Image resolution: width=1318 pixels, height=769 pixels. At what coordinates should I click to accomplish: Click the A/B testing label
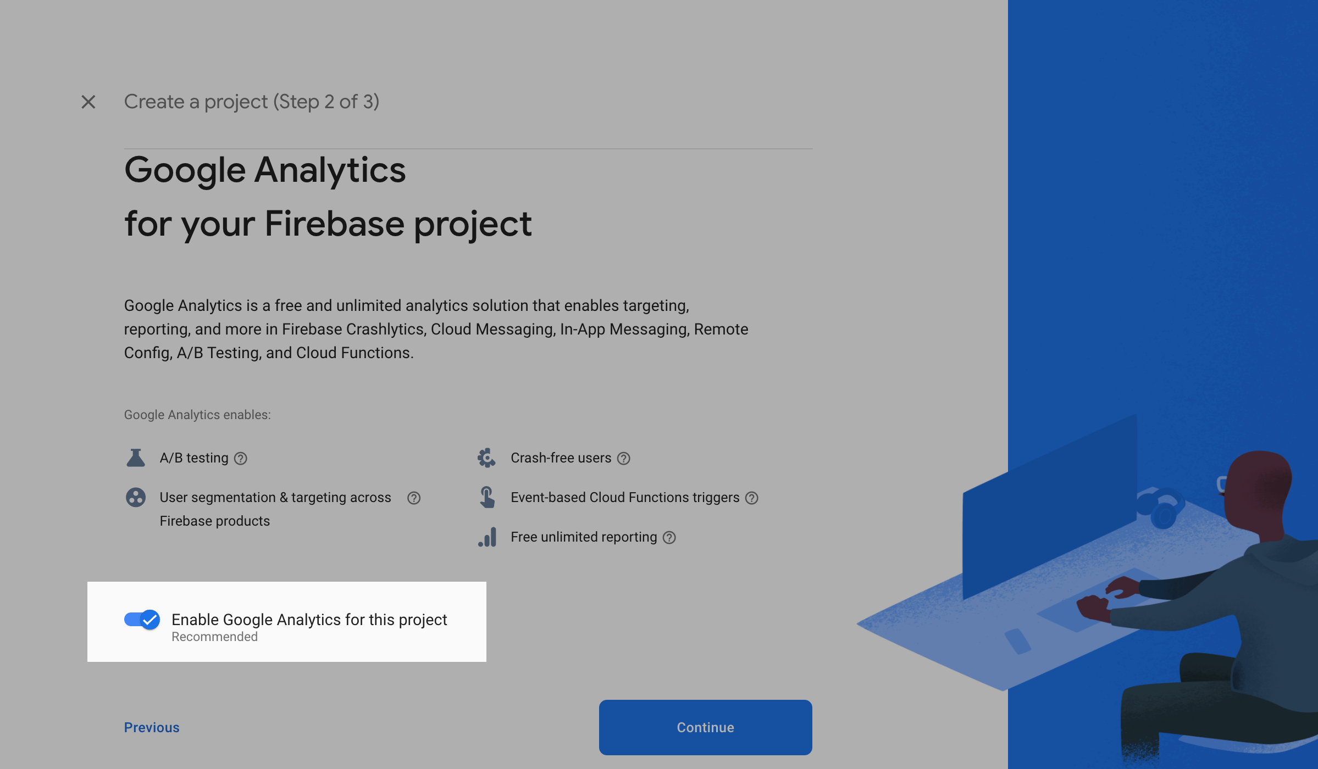(x=194, y=458)
